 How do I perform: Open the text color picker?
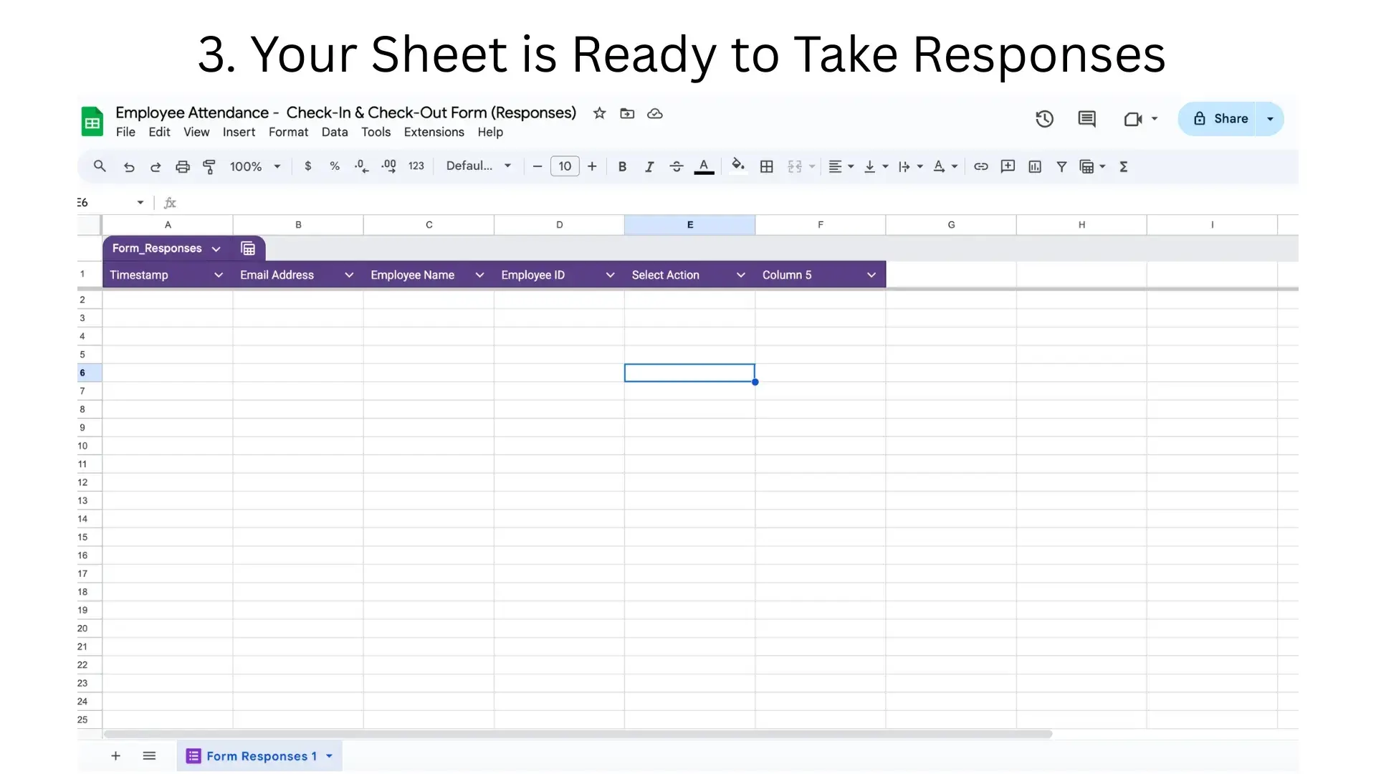click(x=704, y=166)
